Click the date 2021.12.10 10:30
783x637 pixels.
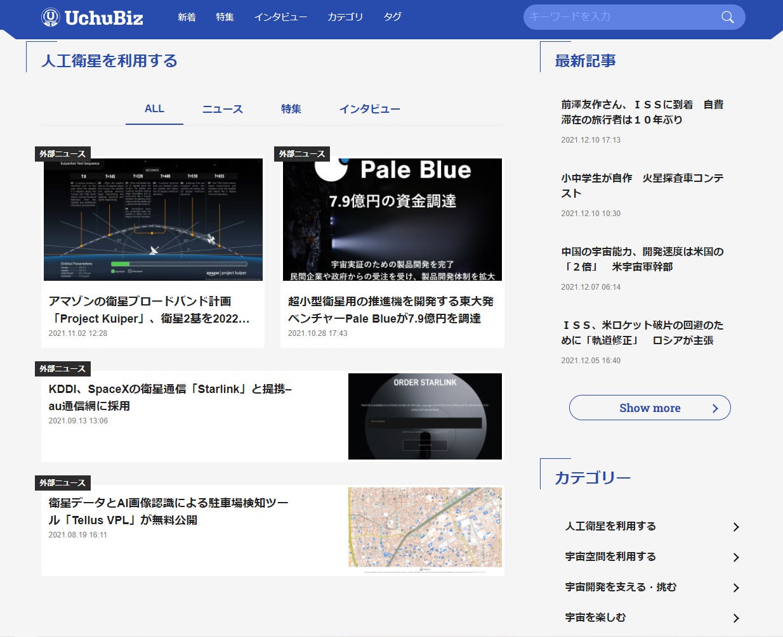(x=591, y=214)
